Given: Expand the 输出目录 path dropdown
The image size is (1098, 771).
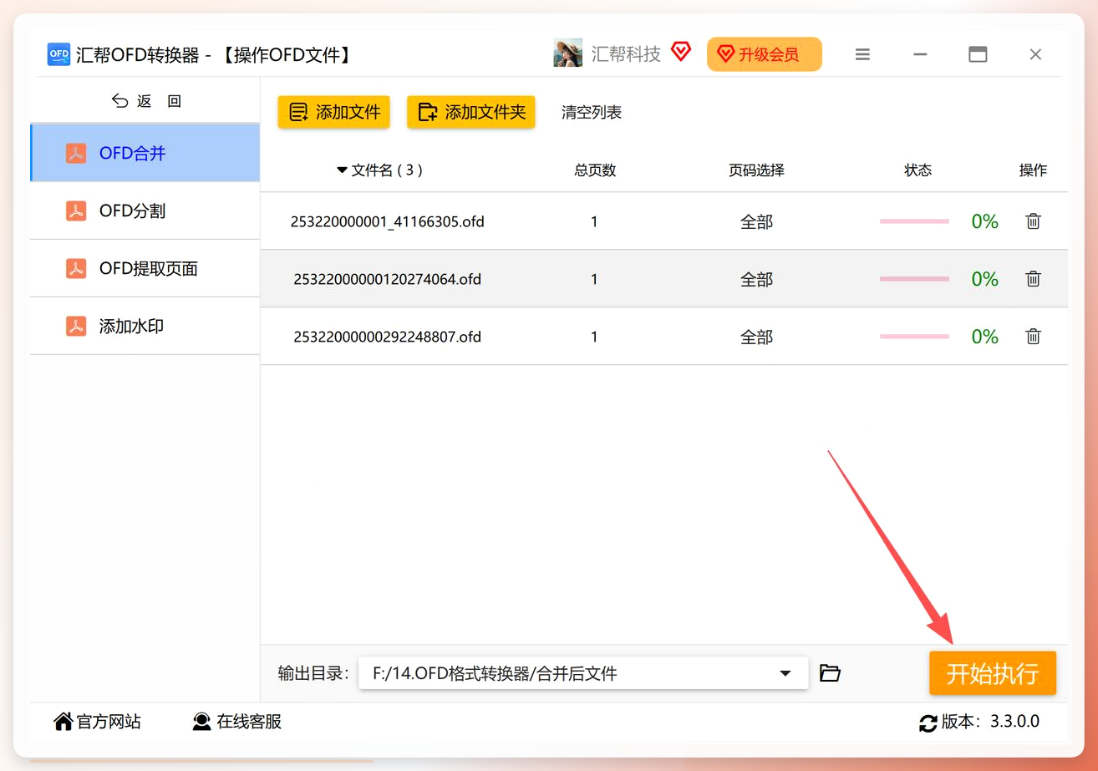Looking at the screenshot, I should click(785, 673).
